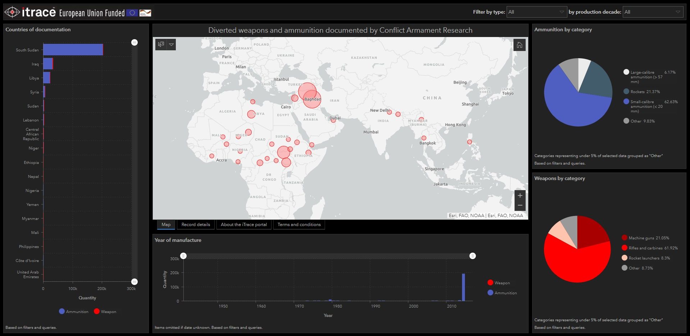Click the iTrace crosshair logo
The image size is (690, 336).
[12, 12]
